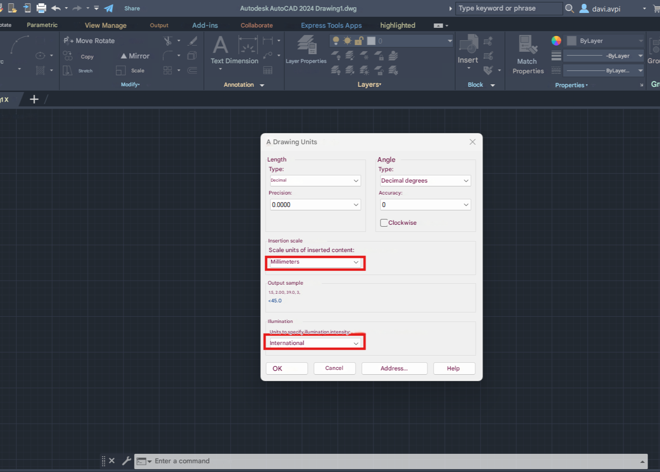Click the large Text tool icon
Viewport: 660px width, 472px height.
click(x=220, y=45)
